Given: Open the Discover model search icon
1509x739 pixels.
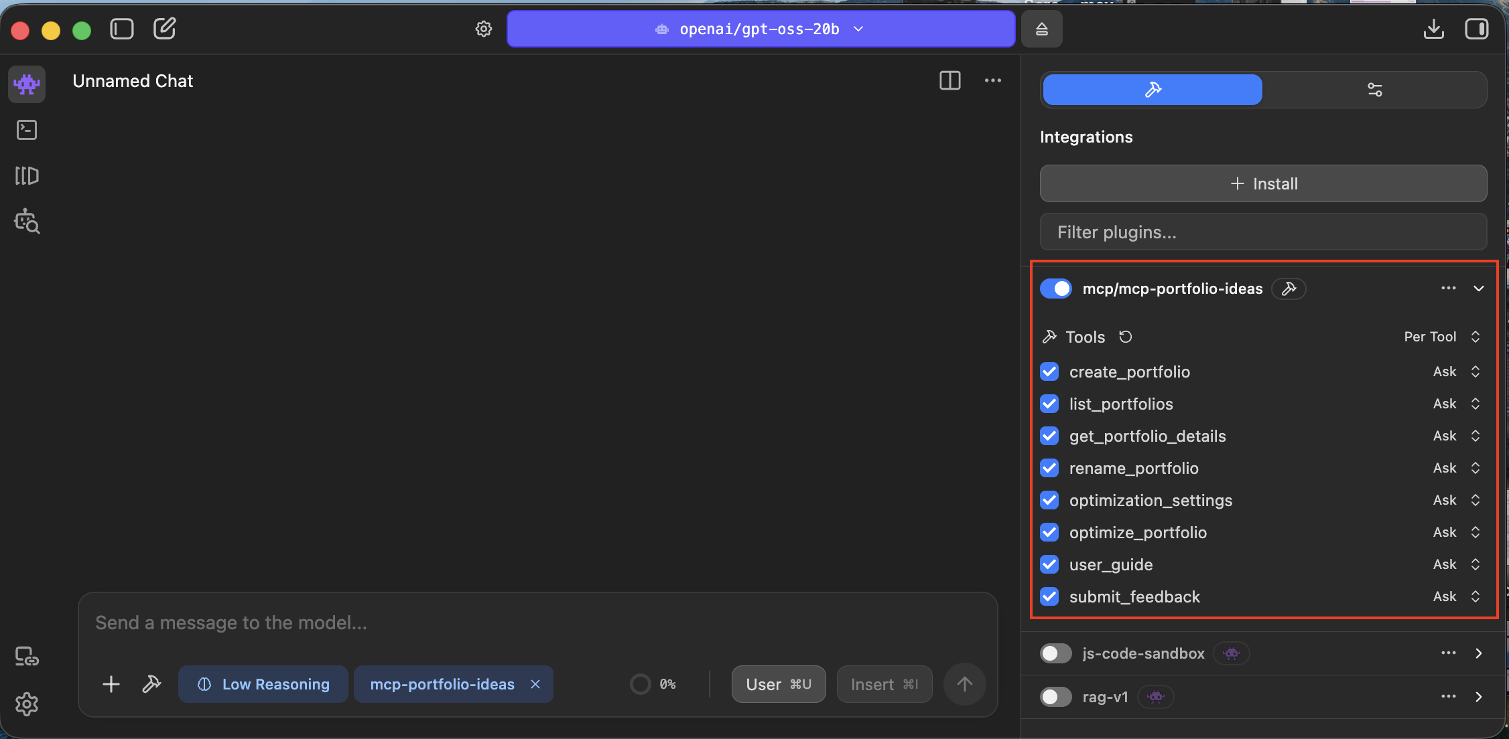Looking at the screenshot, I should click(27, 222).
